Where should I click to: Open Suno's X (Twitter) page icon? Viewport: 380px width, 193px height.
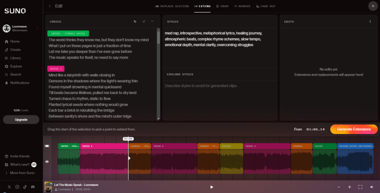tap(9, 187)
